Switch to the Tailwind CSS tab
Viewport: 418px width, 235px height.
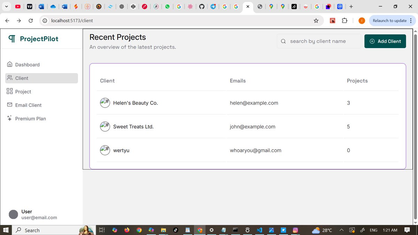pos(110,6)
